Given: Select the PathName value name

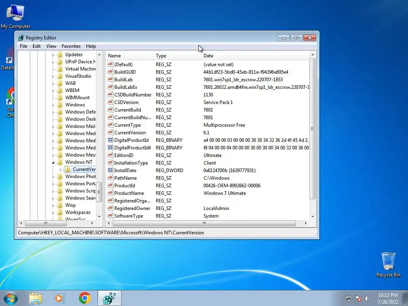Looking at the screenshot, I should 126,178.
